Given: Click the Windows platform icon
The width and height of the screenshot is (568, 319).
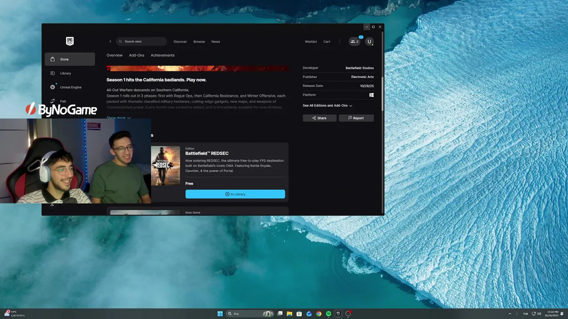Looking at the screenshot, I should coord(371,95).
